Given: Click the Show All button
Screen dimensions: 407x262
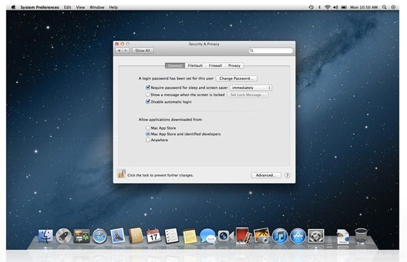Looking at the screenshot, I should pos(143,50).
